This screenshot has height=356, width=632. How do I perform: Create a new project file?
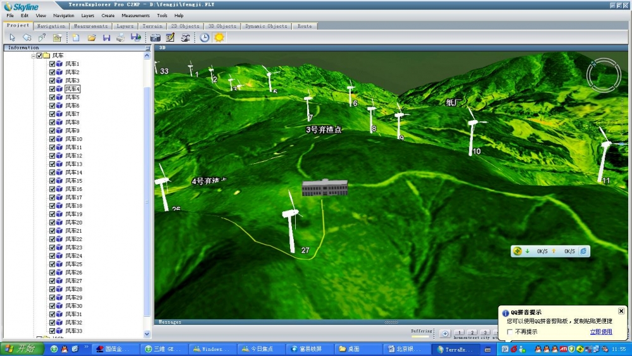[76, 37]
